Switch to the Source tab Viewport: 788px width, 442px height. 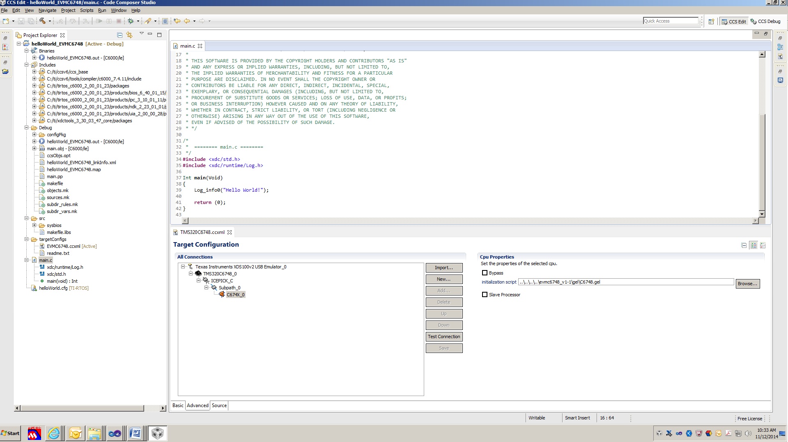click(x=219, y=405)
